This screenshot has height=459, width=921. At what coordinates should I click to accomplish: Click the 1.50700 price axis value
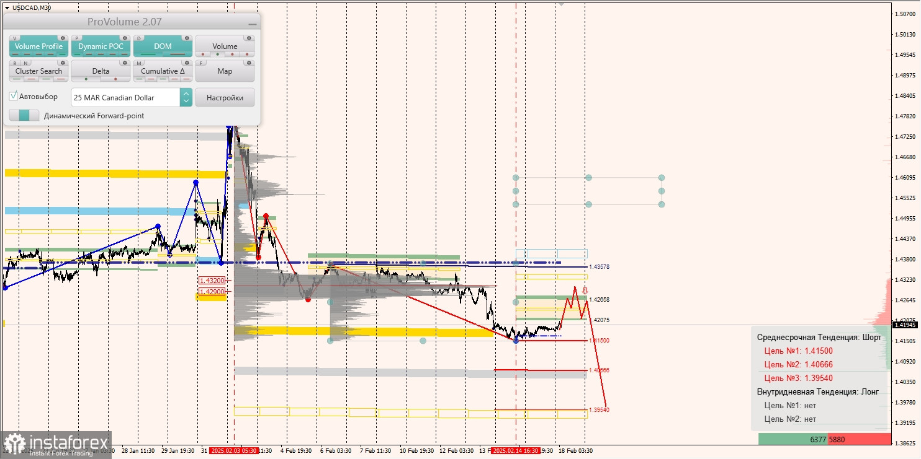tap(906, 14)
